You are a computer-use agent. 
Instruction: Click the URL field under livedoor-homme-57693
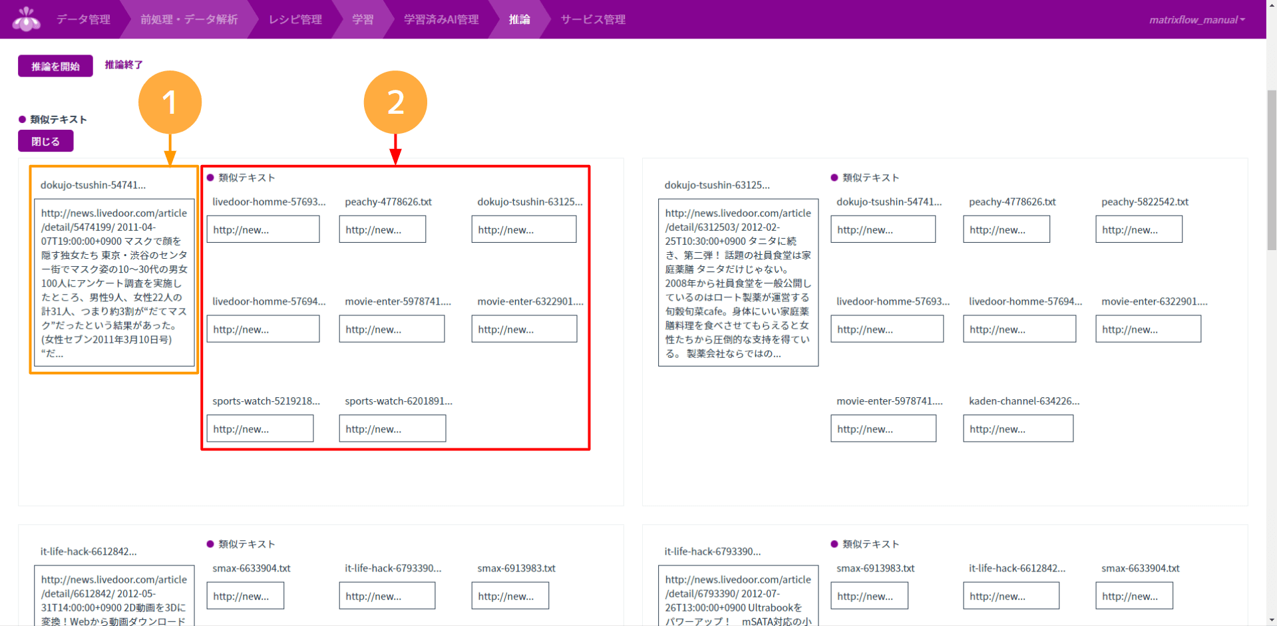pos(263,229)
